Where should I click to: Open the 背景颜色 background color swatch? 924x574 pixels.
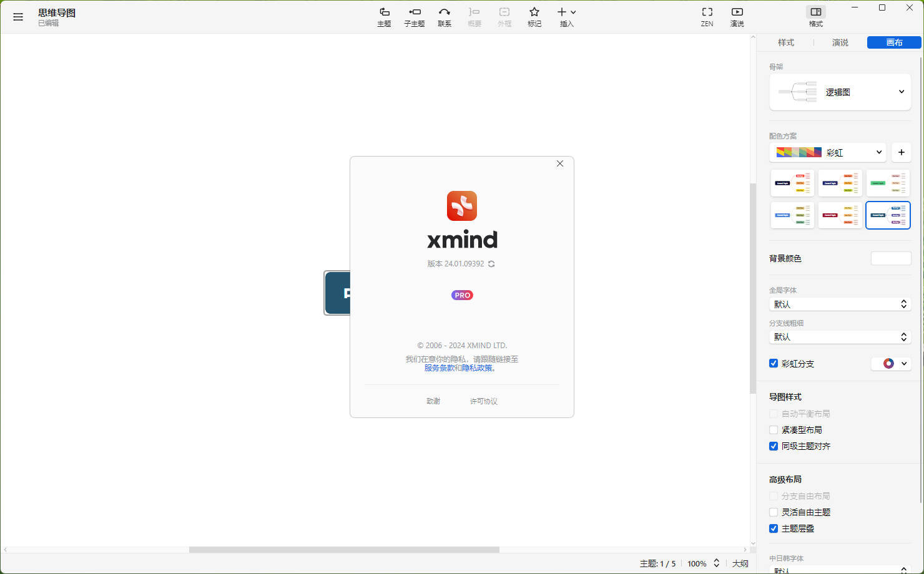coord(890,258)
